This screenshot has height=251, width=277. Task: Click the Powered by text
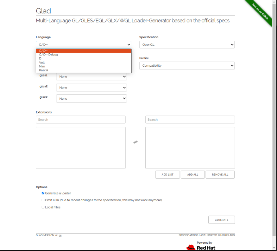coord(204,243)
